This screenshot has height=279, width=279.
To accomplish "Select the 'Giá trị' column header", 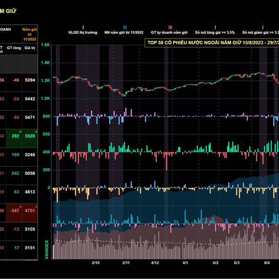I will tap(30, 48).
